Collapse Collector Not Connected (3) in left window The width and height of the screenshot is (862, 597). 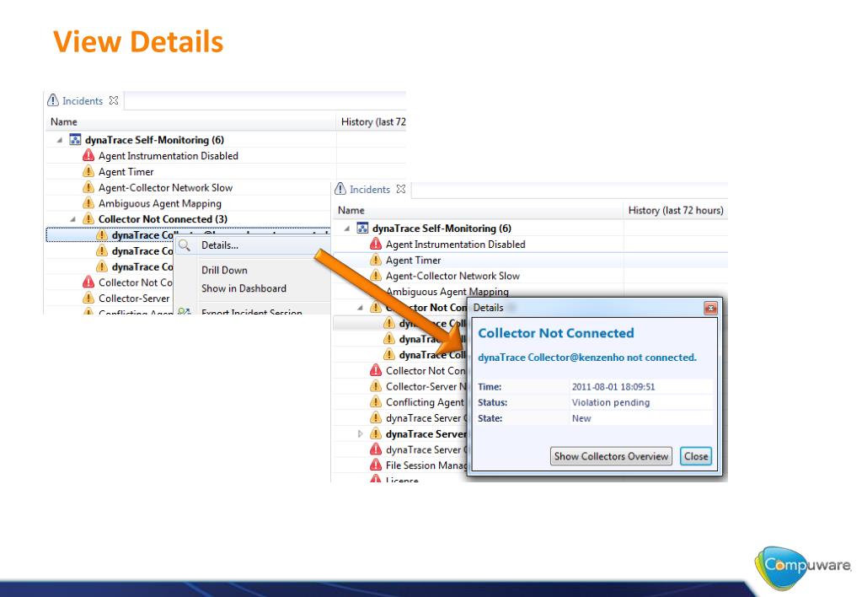(72, 219)
